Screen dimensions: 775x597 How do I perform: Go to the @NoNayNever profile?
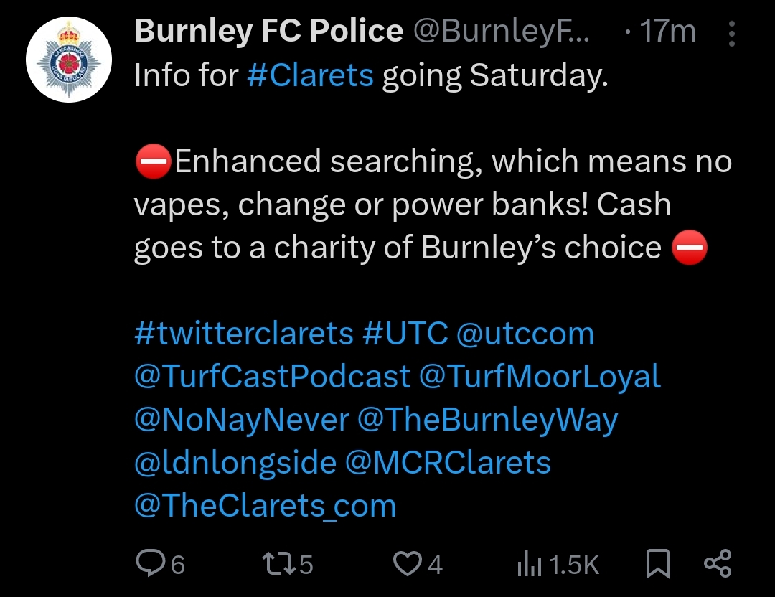pyautogui.click(x=241, y=420)
